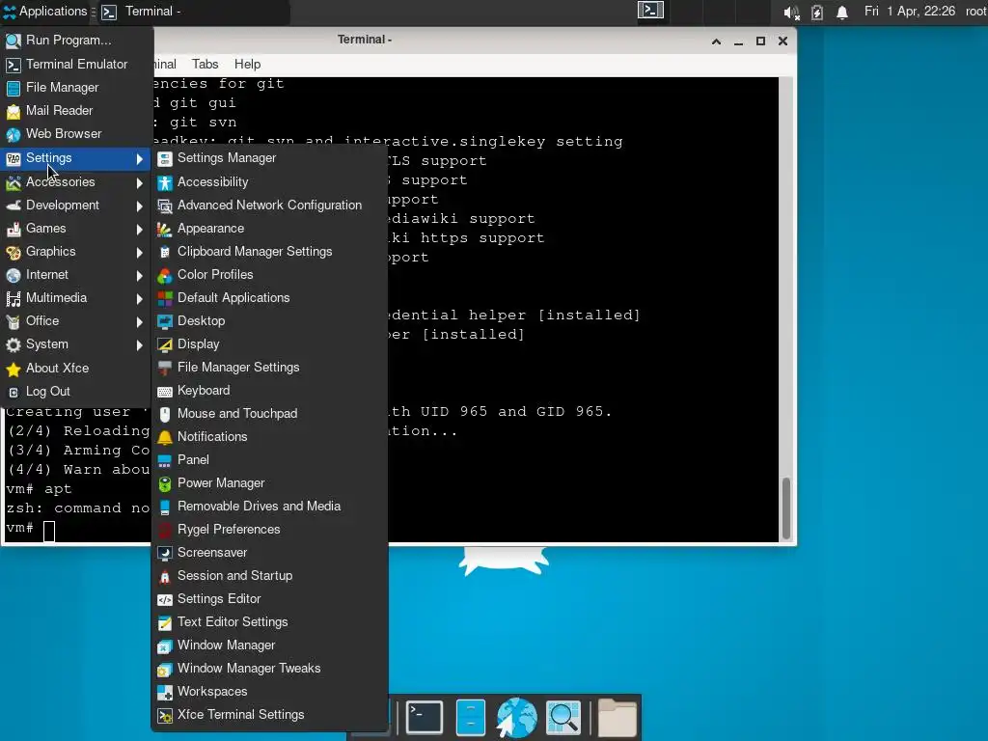
Task: Open File Manager from Applications menu
Action: pos(76,88)
